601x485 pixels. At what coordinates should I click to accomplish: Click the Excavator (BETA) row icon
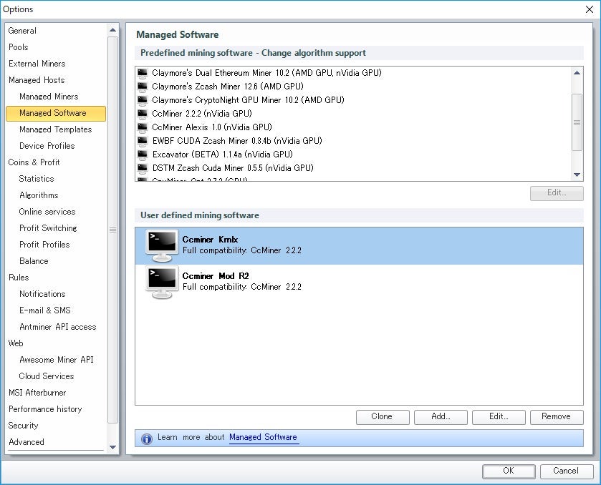pyautogui.click(x=143, y=155)
